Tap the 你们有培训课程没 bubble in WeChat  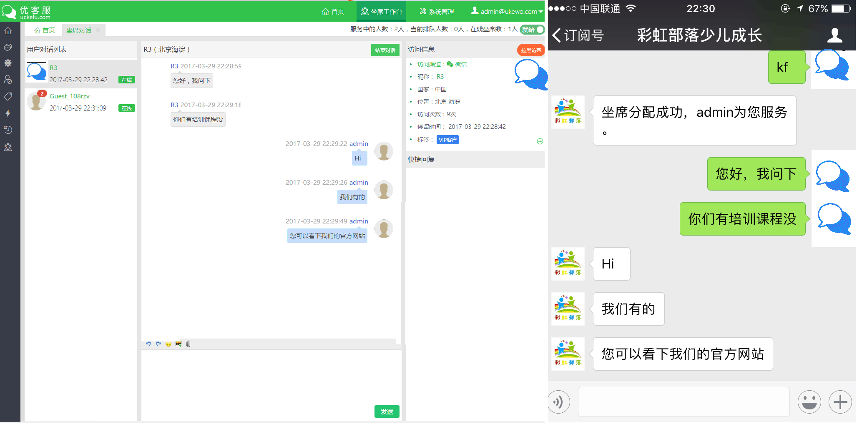[743, 219]
